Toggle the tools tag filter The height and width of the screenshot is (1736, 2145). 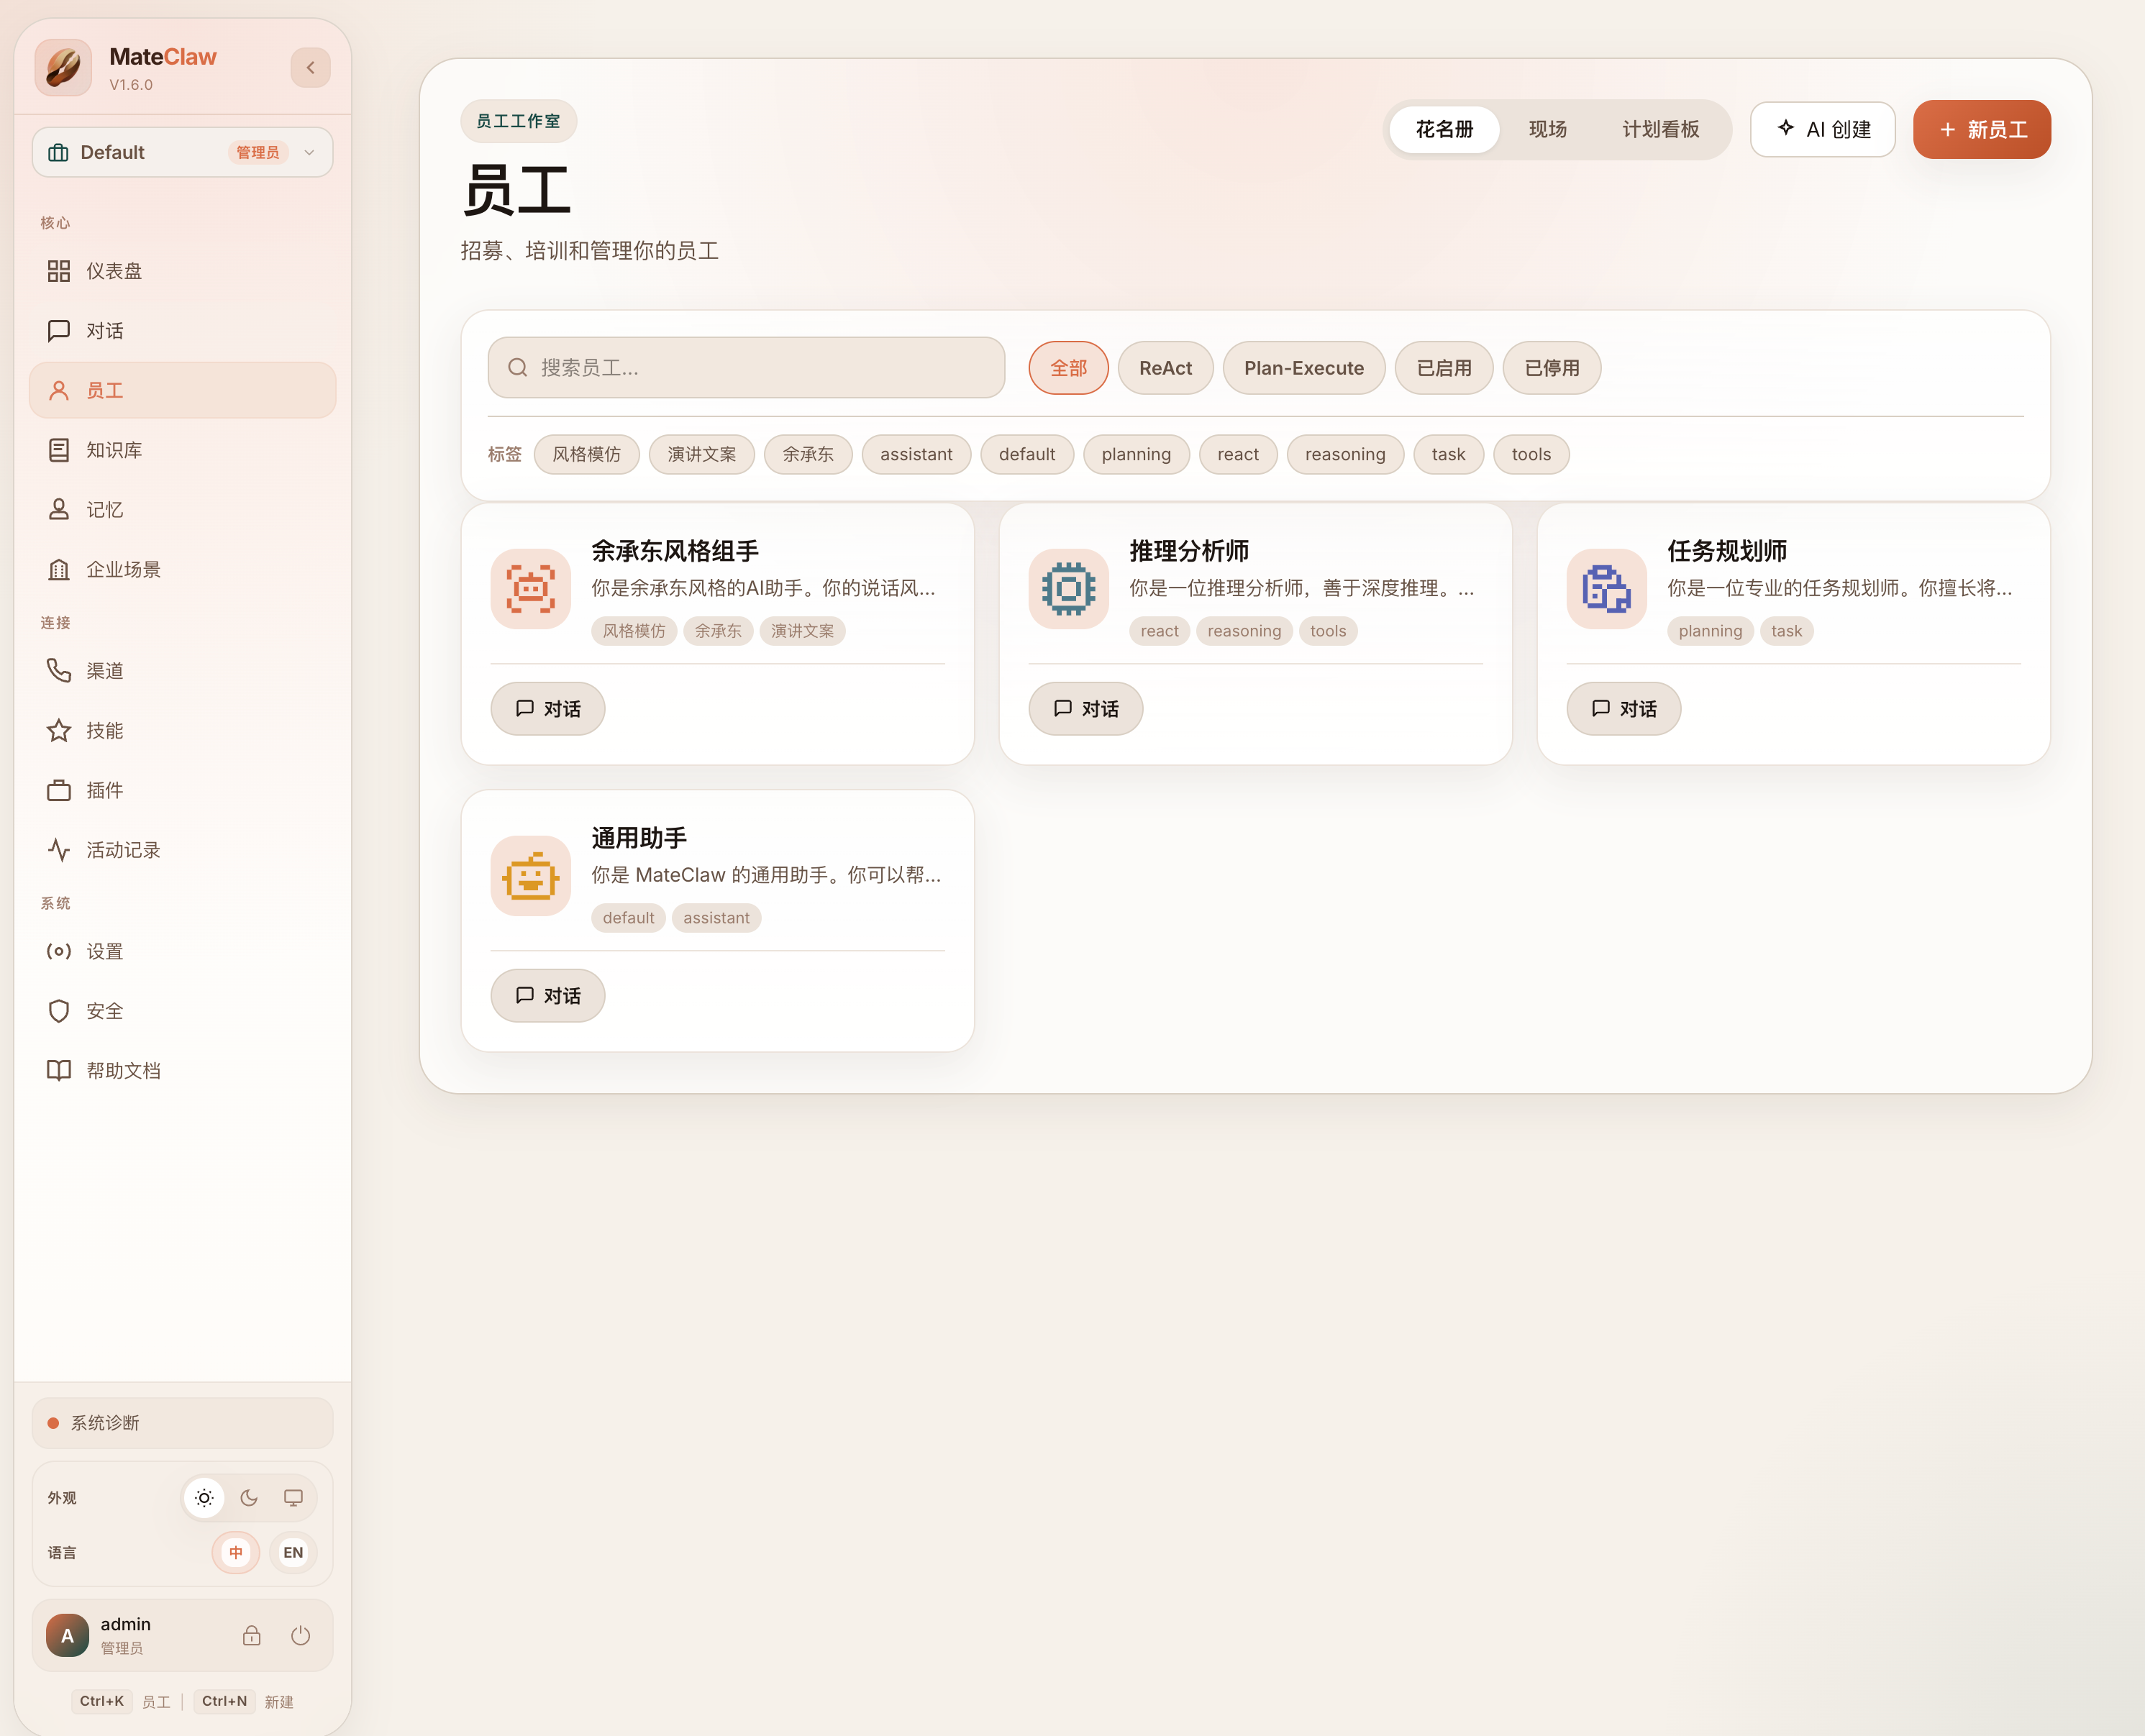[1532, 455]
